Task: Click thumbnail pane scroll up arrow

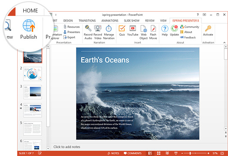Action: [48, 47]
